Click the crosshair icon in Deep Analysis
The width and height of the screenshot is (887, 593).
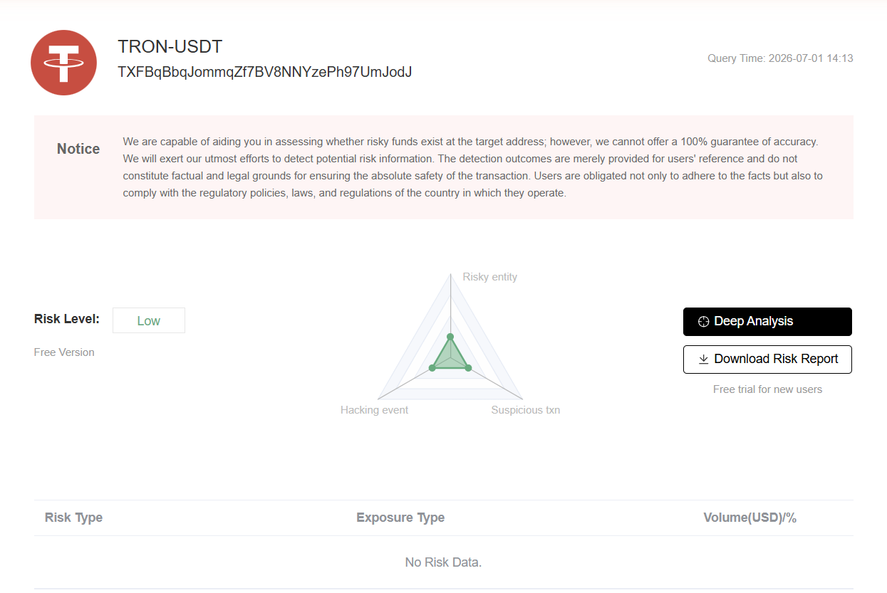(703, 322)
